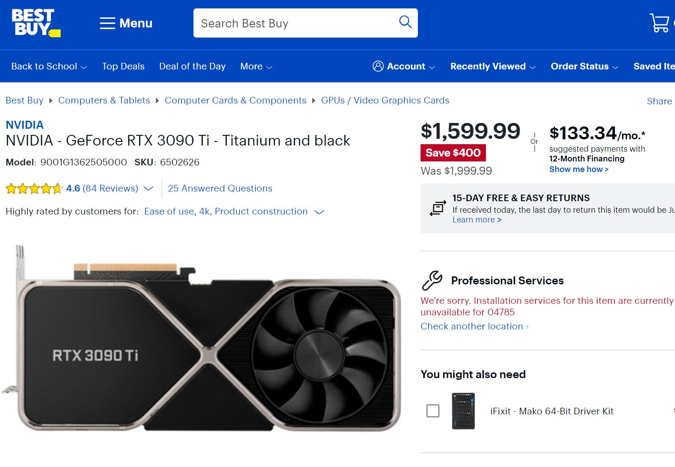The image size is (675, 467).
Task: Click the Show me how link
Action: pos(579,169)
